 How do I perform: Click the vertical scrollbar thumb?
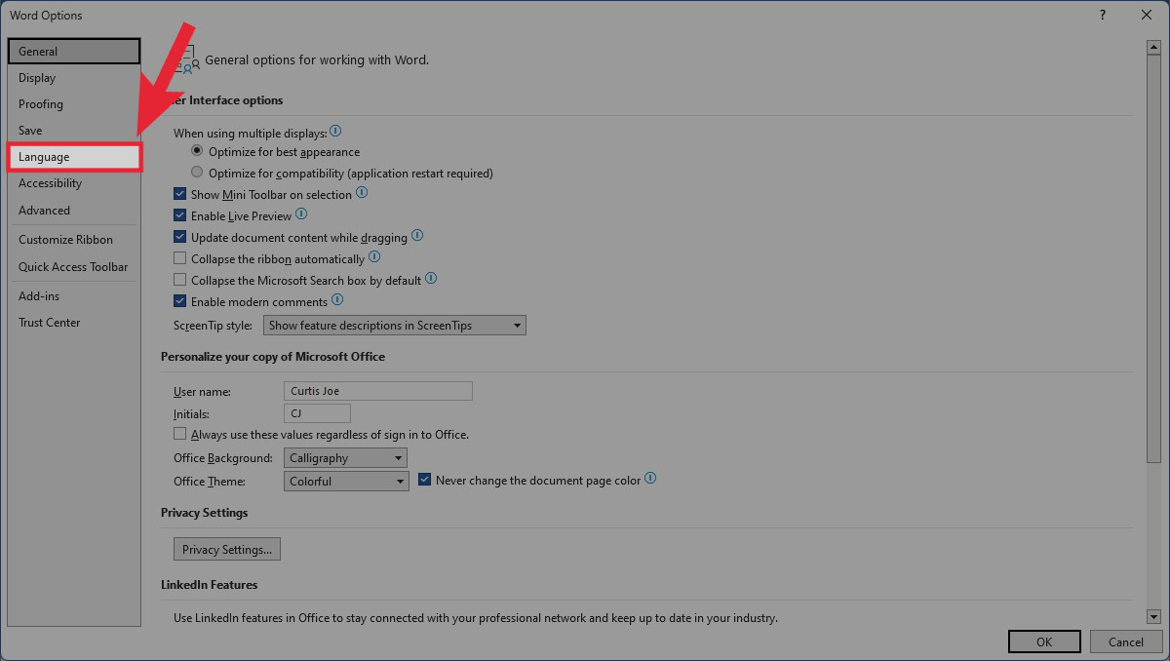(1153, 258)
